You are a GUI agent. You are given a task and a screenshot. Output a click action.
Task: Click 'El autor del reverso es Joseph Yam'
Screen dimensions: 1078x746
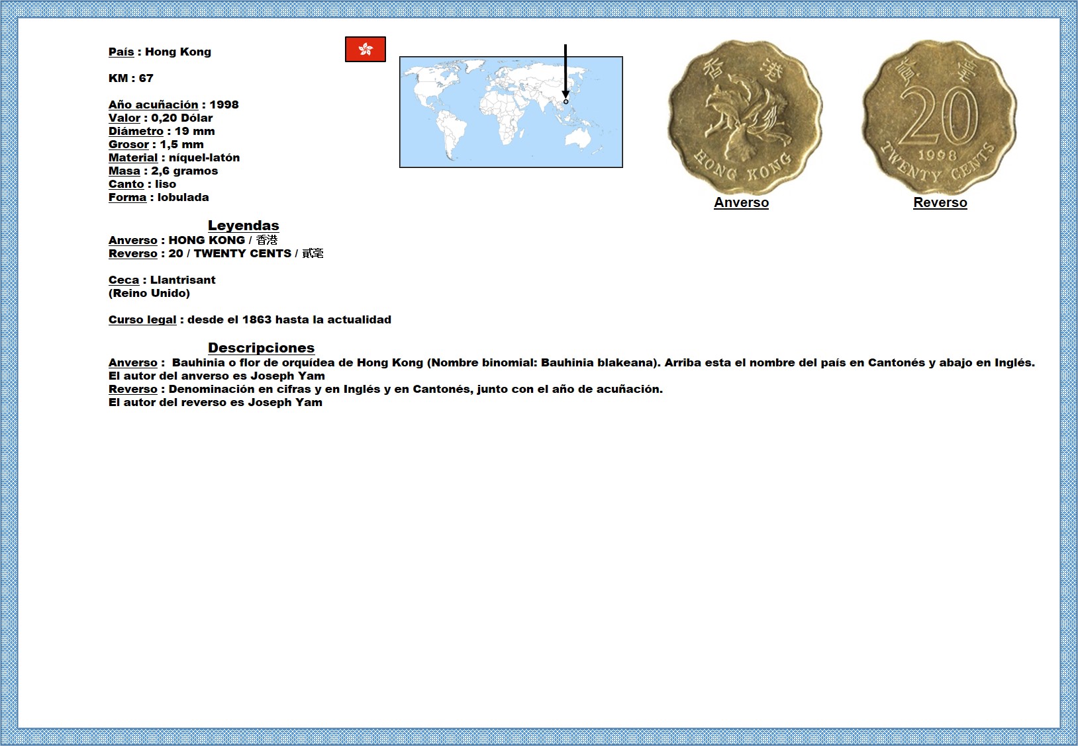216,402
